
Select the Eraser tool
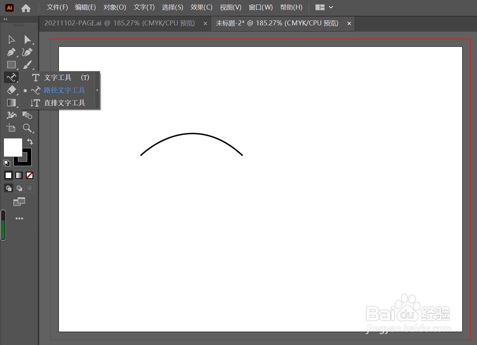click(x=11, y=90)
